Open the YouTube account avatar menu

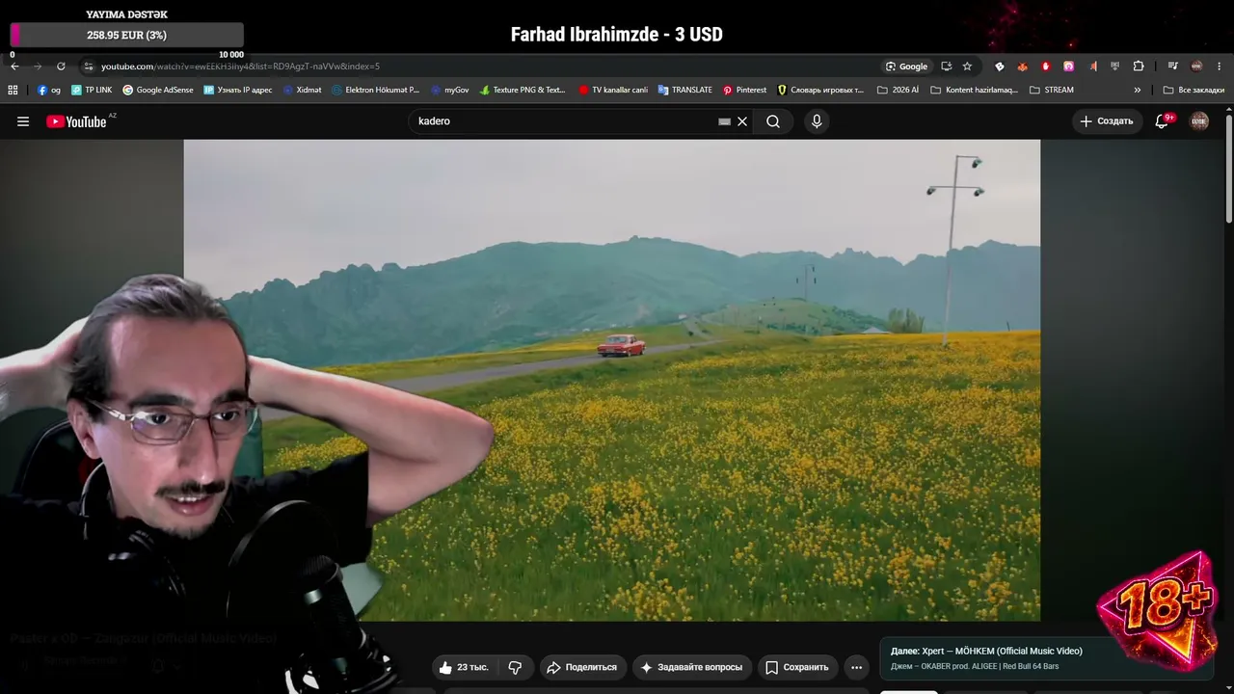pyautogui.click(x=1199, y=121)
